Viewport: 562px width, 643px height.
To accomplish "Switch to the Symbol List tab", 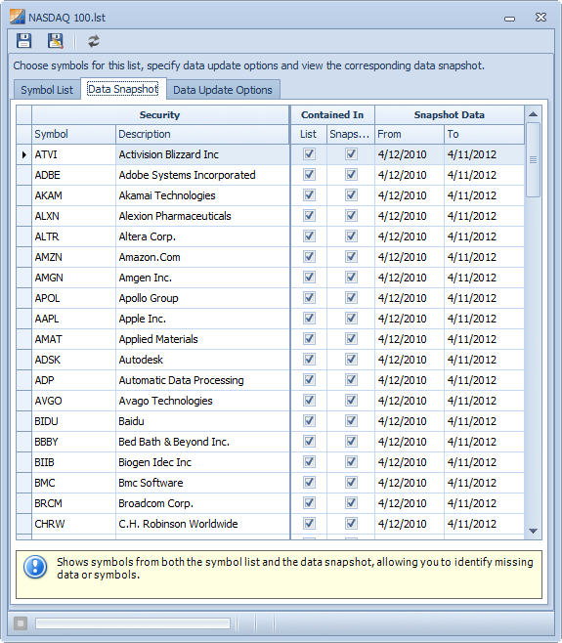I will [47, 90].
